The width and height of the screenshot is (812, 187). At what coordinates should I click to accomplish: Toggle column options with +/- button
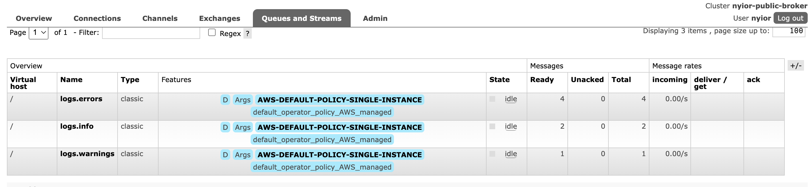tap(796, 65)
